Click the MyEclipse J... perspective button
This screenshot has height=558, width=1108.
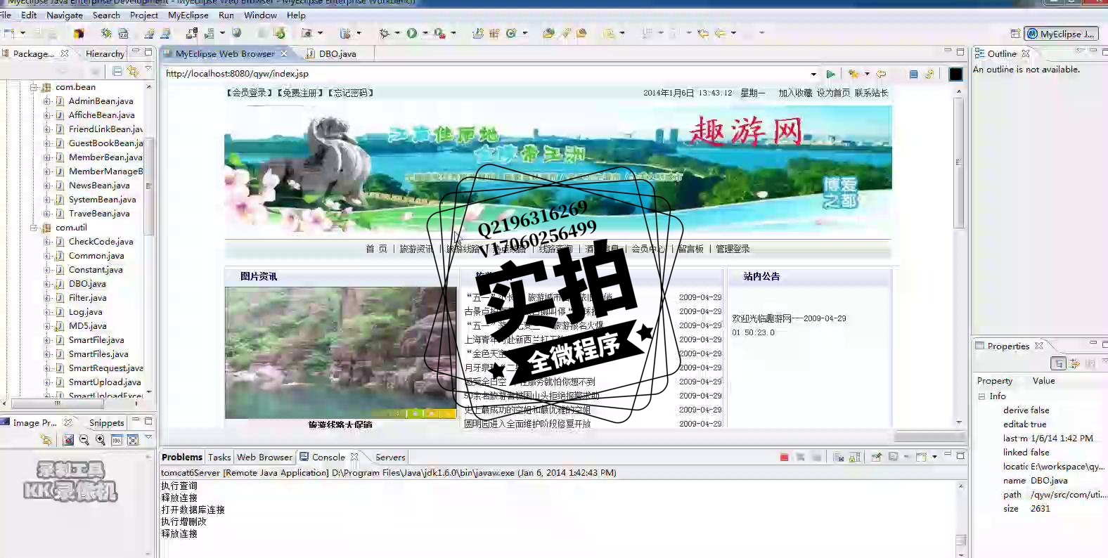tap(1061, 34)
